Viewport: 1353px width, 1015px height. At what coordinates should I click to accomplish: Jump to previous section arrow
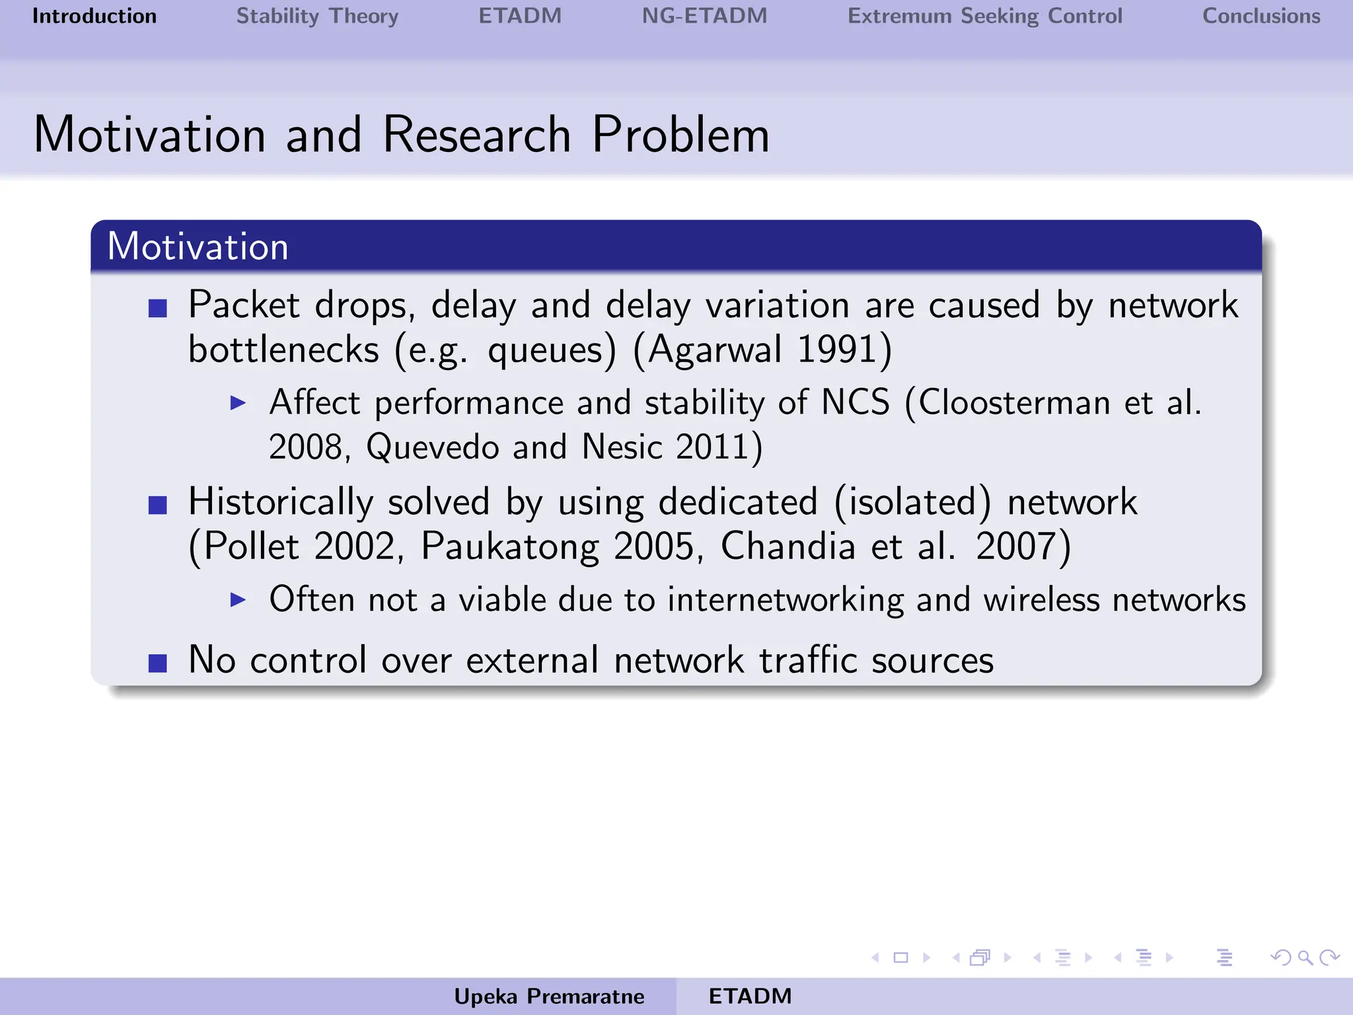point(1118,958)
